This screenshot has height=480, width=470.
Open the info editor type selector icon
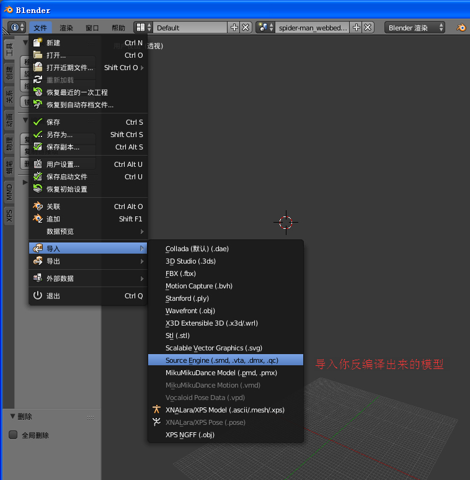coord(17,27)
